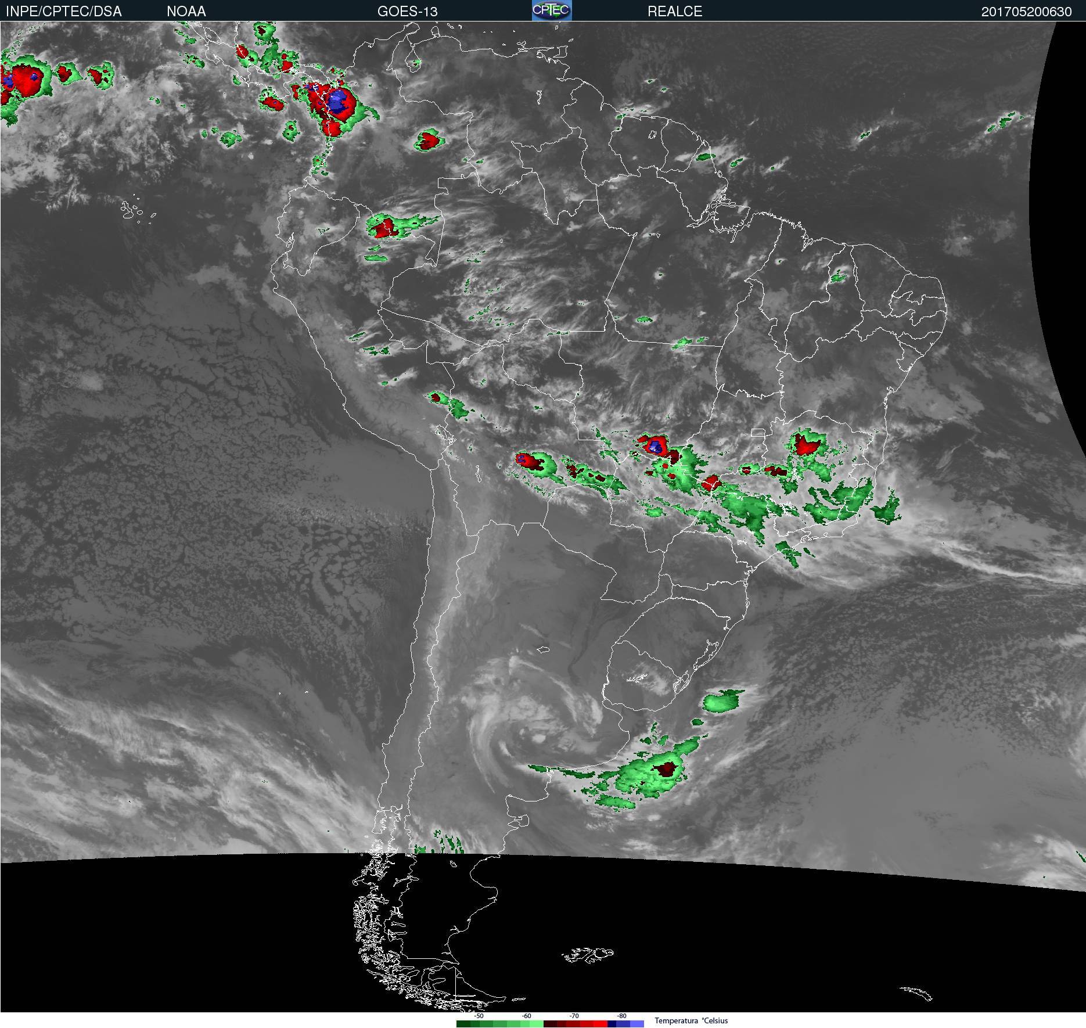Click the INPE/CPTEC/DSA header label

64,12
